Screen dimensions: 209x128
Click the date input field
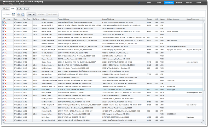[7, 14]
